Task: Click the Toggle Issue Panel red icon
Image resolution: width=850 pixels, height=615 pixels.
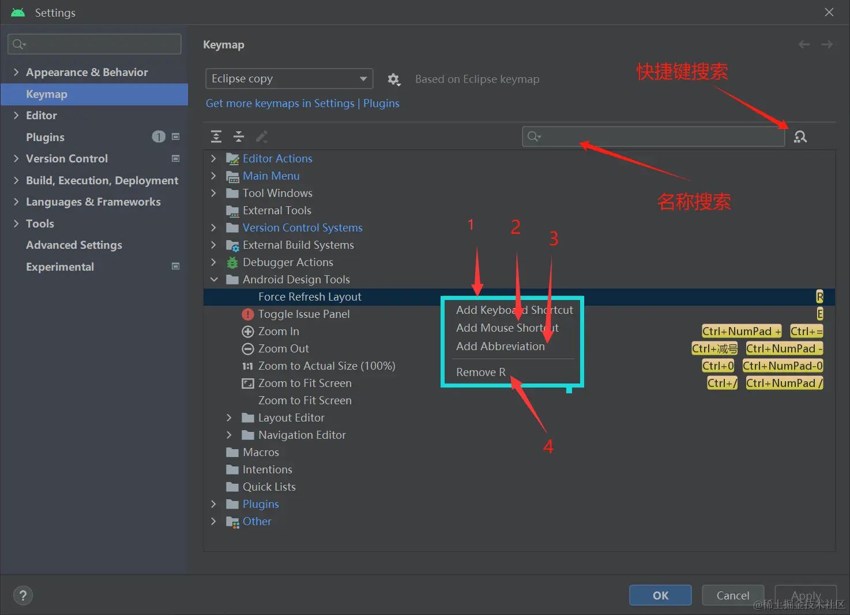Action: [x=248, y=314]
